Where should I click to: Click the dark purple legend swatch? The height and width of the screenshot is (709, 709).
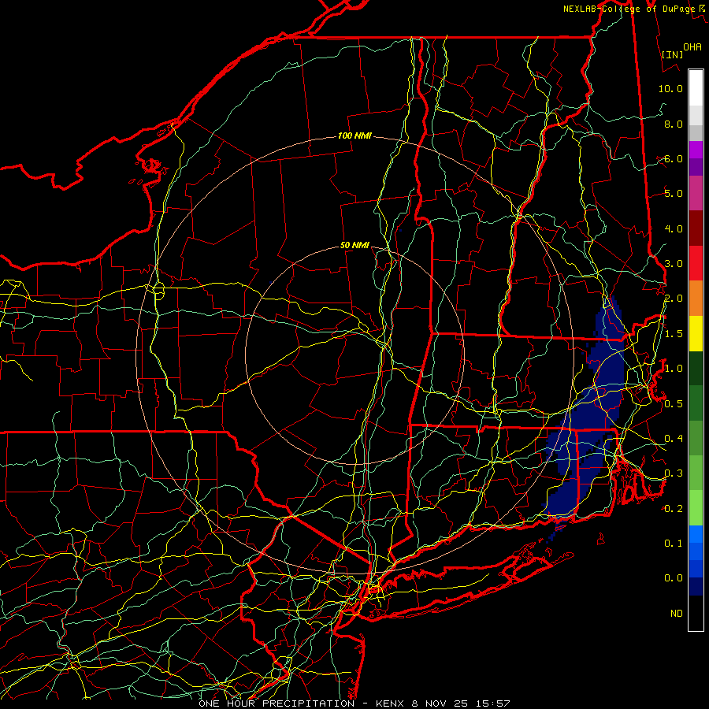tap(696, 167)
